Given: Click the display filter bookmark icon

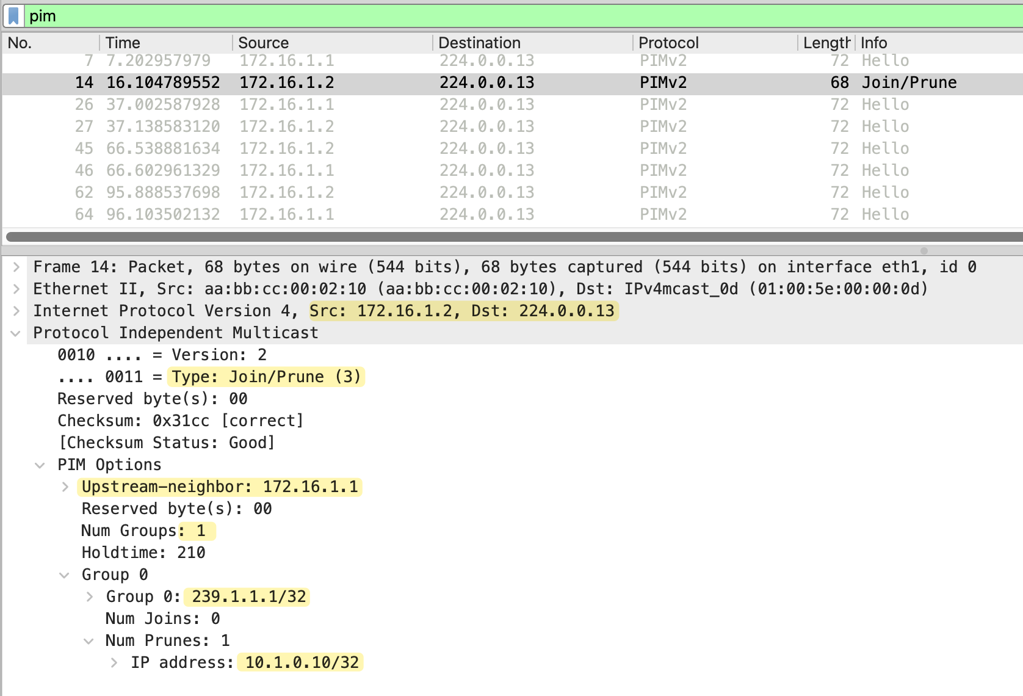Looking at the screenshot, I should [x=13, y=16].
